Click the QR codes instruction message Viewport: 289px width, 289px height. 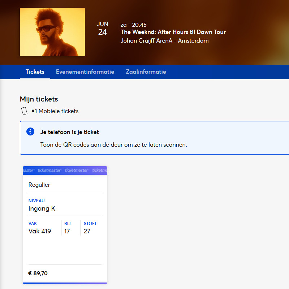click(x=113, y=145)
